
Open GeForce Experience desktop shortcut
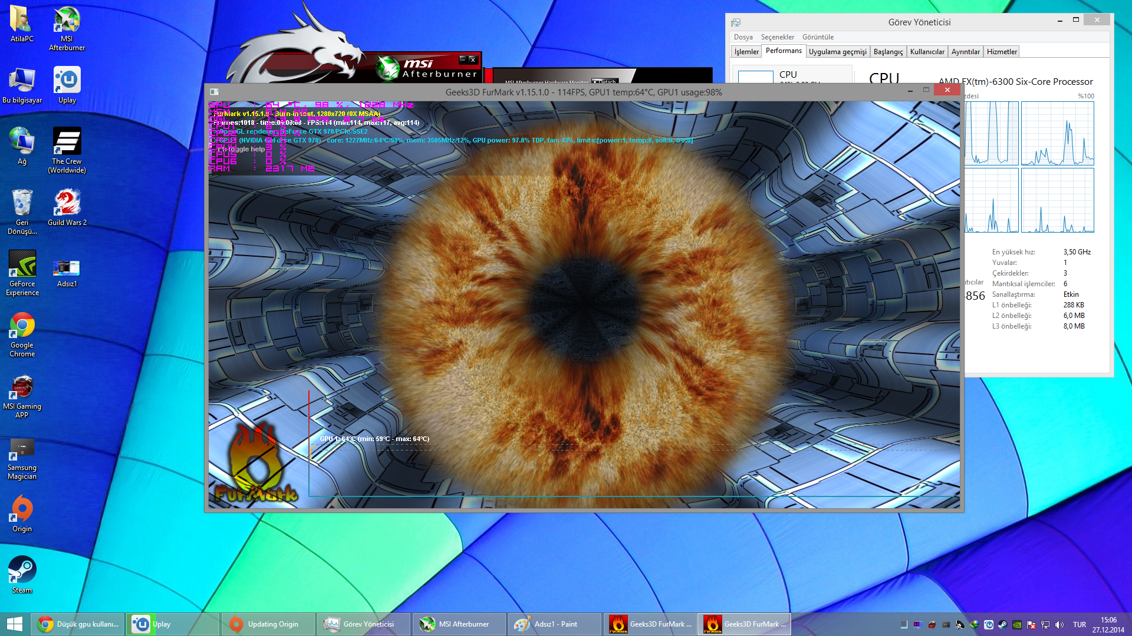(x=22, y=273)
